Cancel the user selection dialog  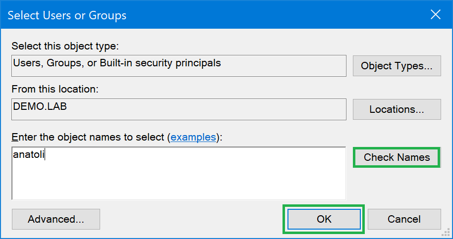404,219
